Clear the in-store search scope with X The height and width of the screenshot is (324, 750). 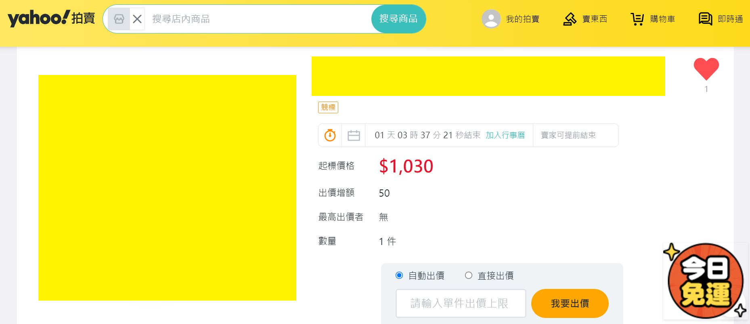[137, 19]
